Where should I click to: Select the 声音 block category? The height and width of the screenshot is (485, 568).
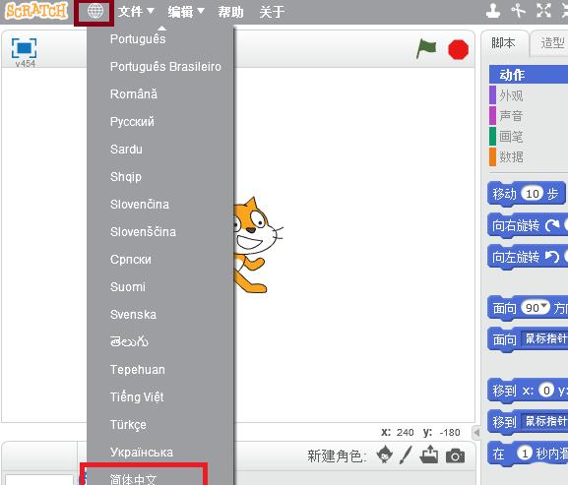(529, 116)
